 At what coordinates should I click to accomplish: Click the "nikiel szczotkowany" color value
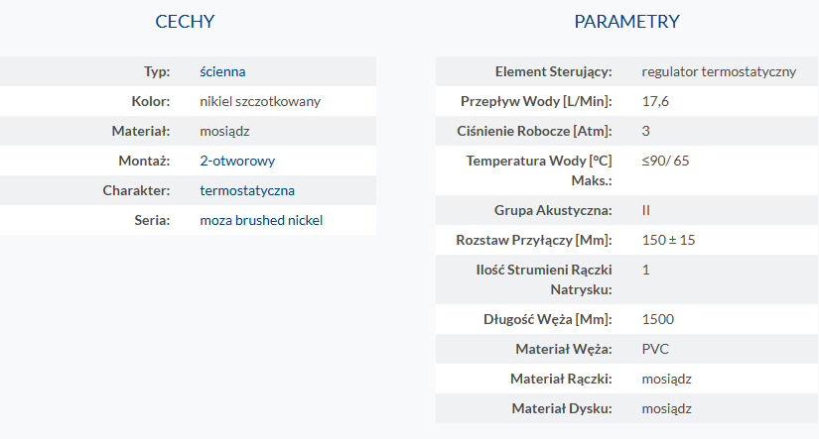[x=260, y=101]
